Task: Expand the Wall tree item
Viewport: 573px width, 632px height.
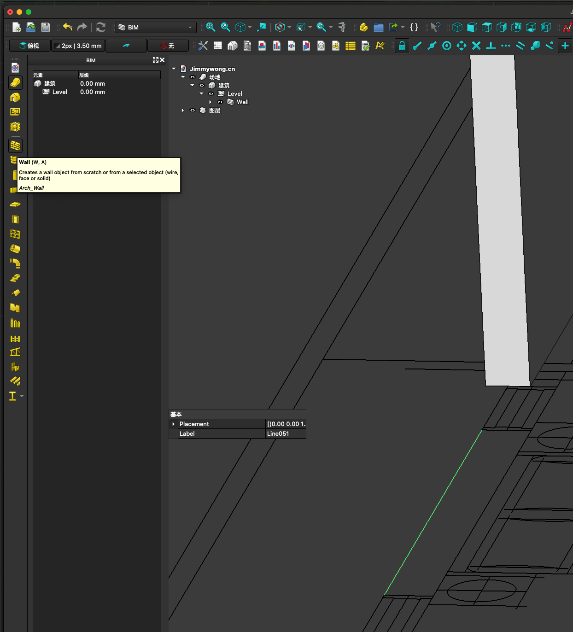Action: (x=210, y=102)
